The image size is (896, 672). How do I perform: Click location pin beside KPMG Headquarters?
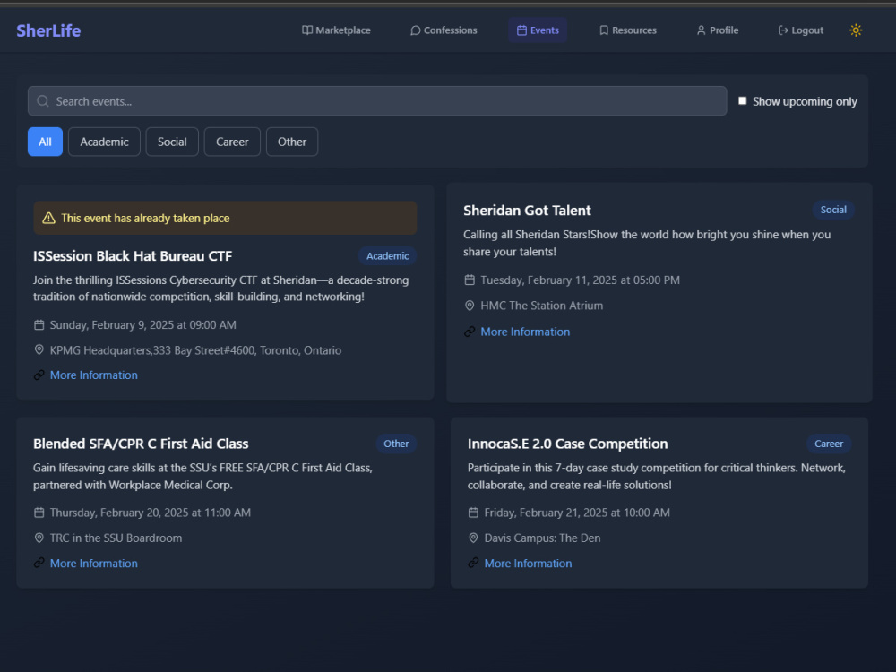(x=39, y=349)
